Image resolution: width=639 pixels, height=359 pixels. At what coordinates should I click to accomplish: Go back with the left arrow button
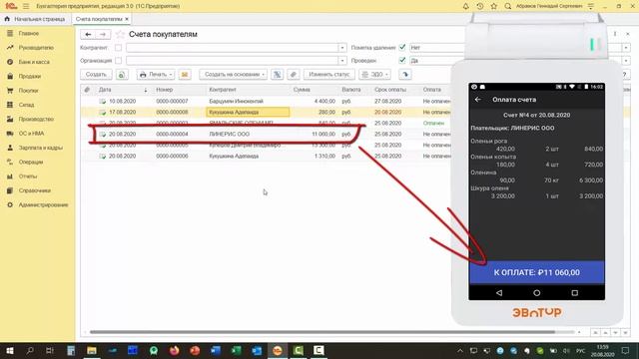click(x=88, y=34)
